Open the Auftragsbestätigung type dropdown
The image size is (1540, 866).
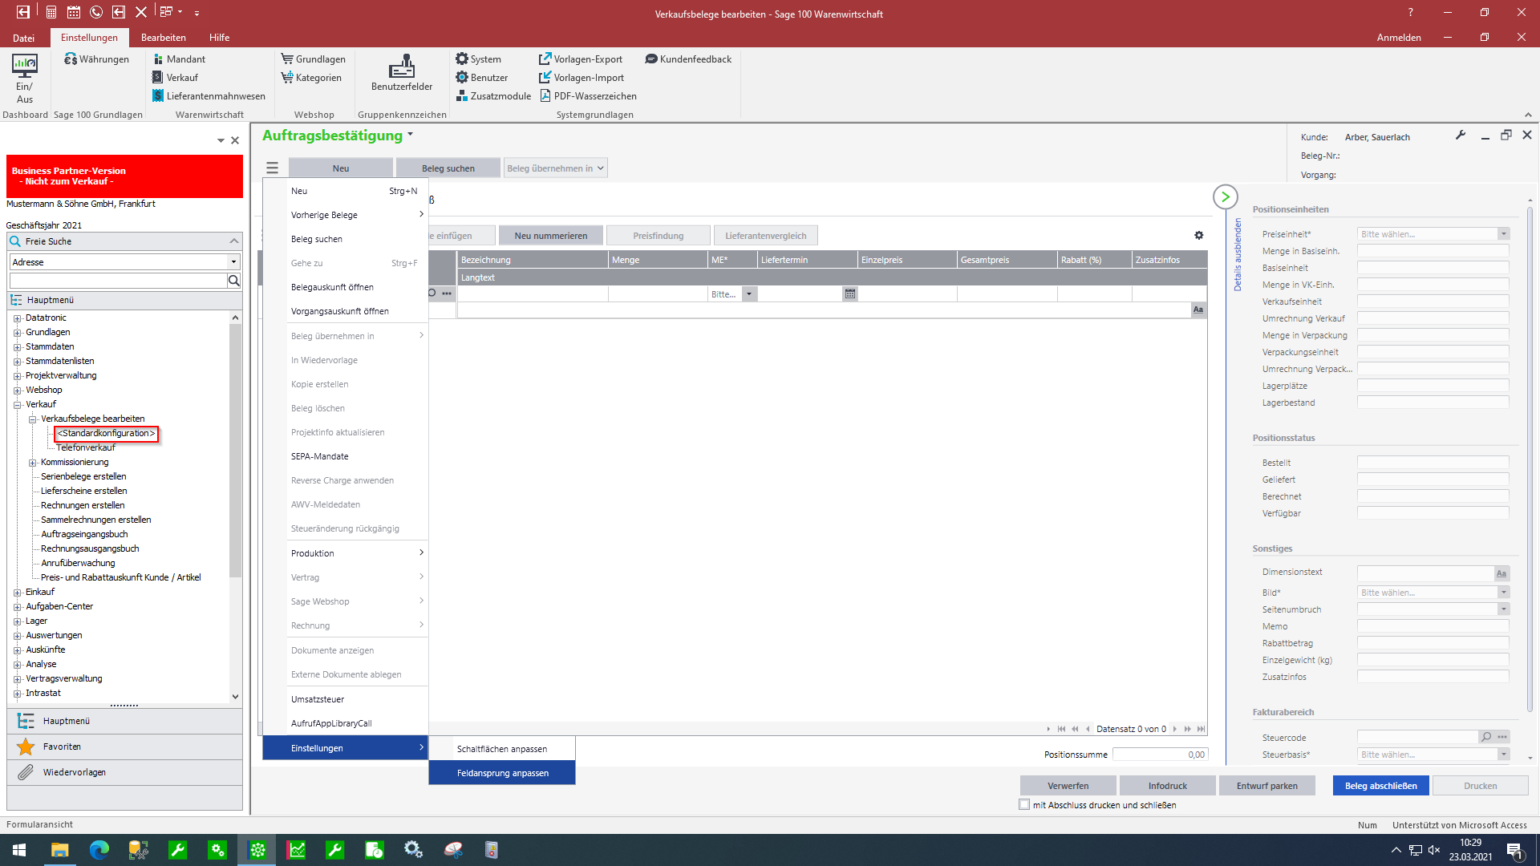410,135
